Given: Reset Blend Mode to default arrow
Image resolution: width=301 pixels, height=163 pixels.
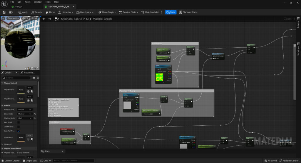Looking at the screenshot, I should [x=35, y=114].
